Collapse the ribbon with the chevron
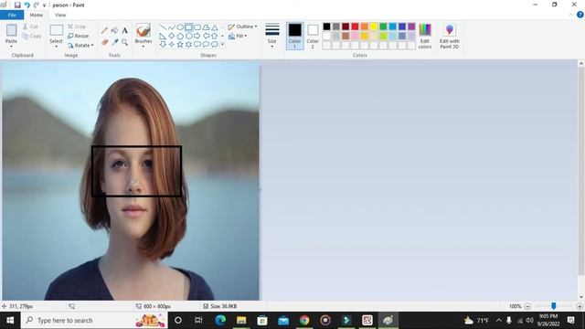The image size is (585, 329). click(x=570, y=15)
